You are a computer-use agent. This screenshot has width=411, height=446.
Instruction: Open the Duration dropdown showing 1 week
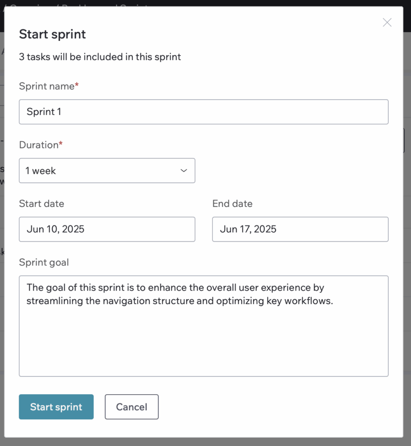[x=107, y=171]
